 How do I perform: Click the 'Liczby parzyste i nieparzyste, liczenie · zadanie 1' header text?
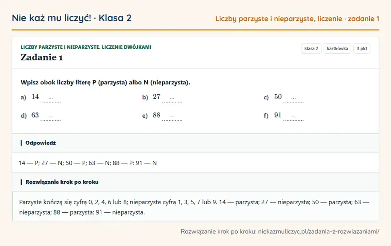(297, 19)
